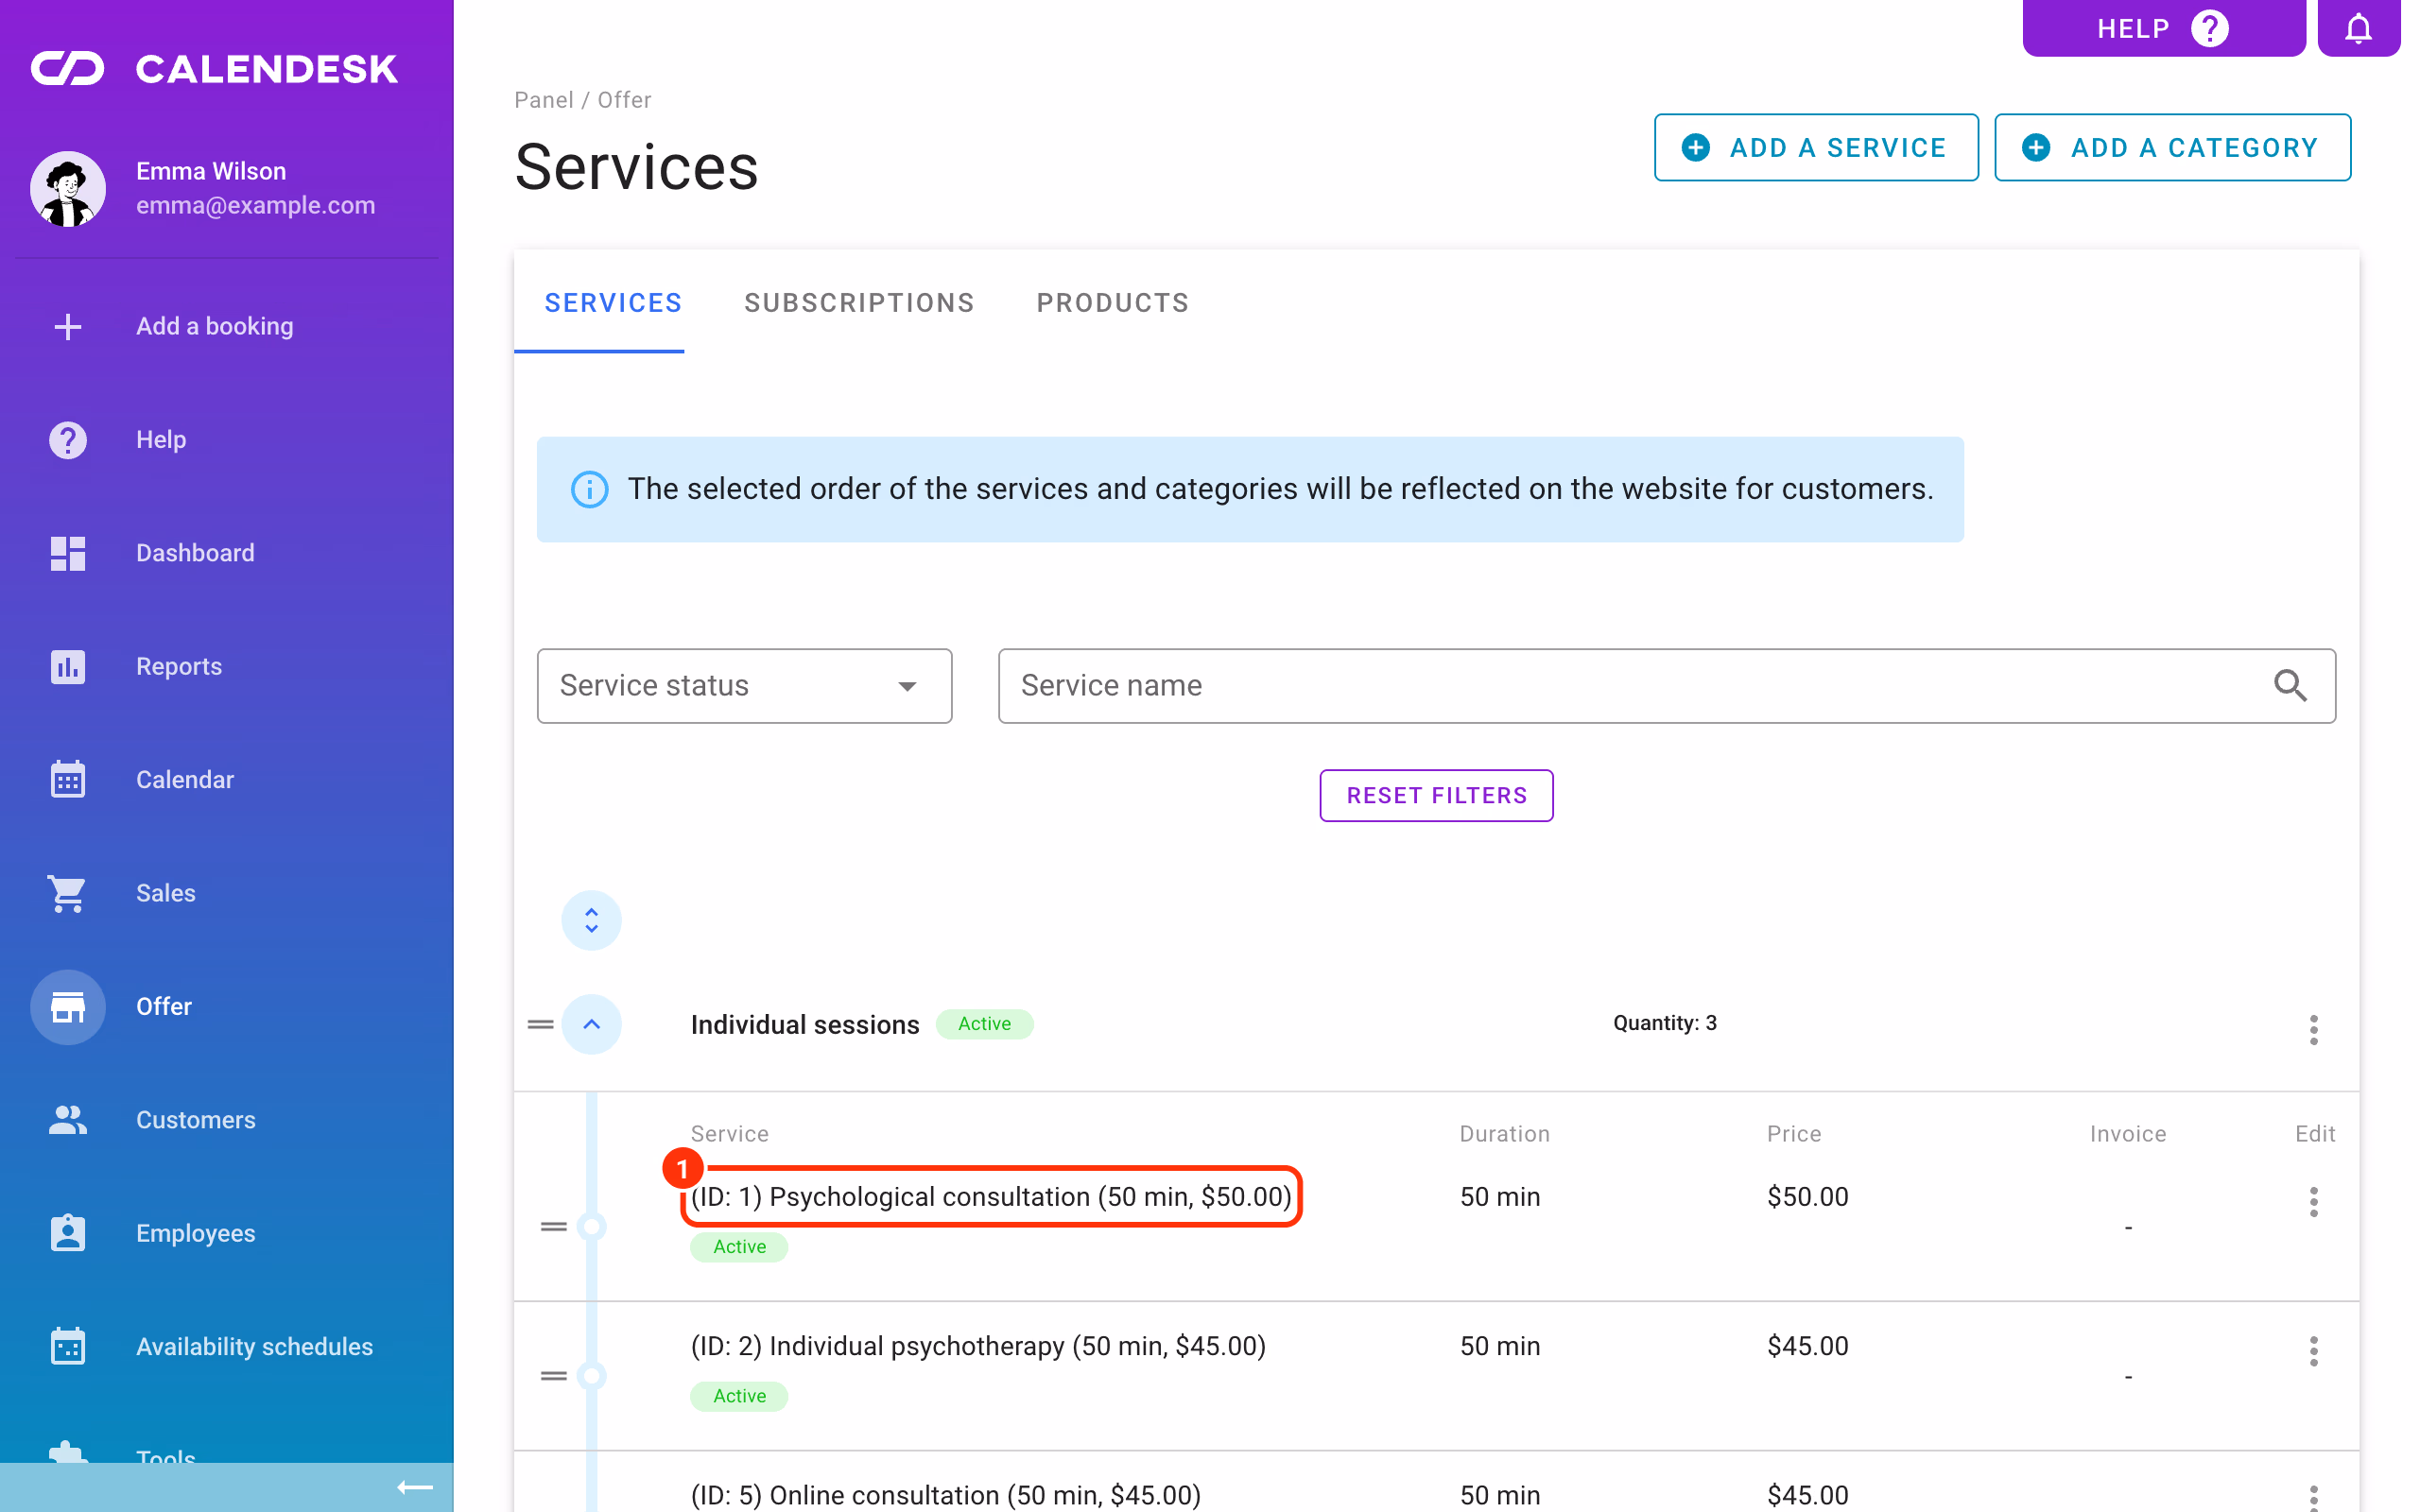Image resolution: width=2420 pixels, height=1512 pixels.
Task: Open notifications bell
Action: pos(2358,28)
